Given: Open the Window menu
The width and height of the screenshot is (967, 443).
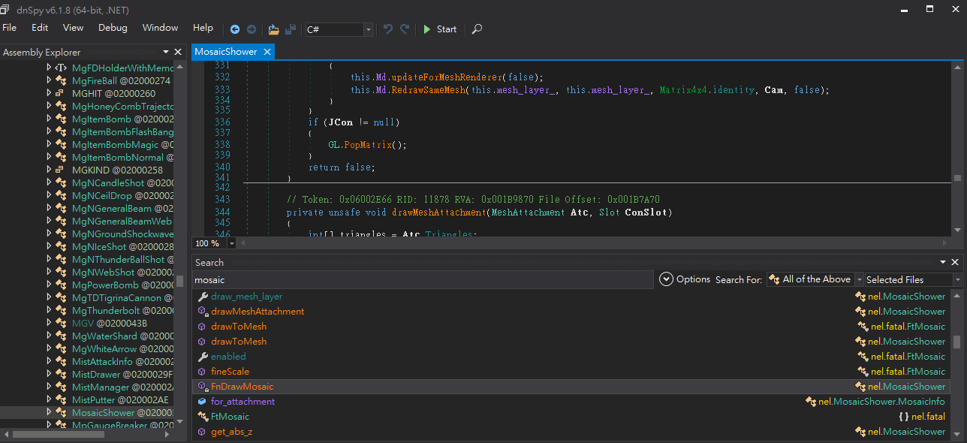Looking at the screenshot, I should [160, 28].
